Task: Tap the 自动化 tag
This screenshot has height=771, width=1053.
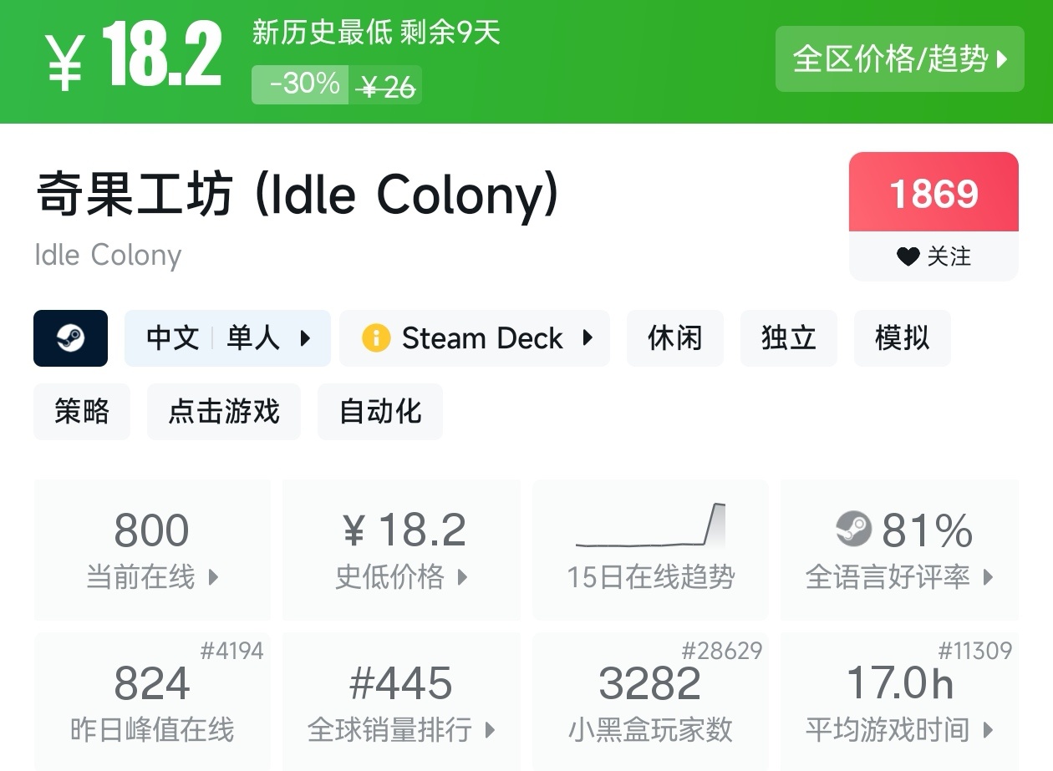Action: coord(380,411)
